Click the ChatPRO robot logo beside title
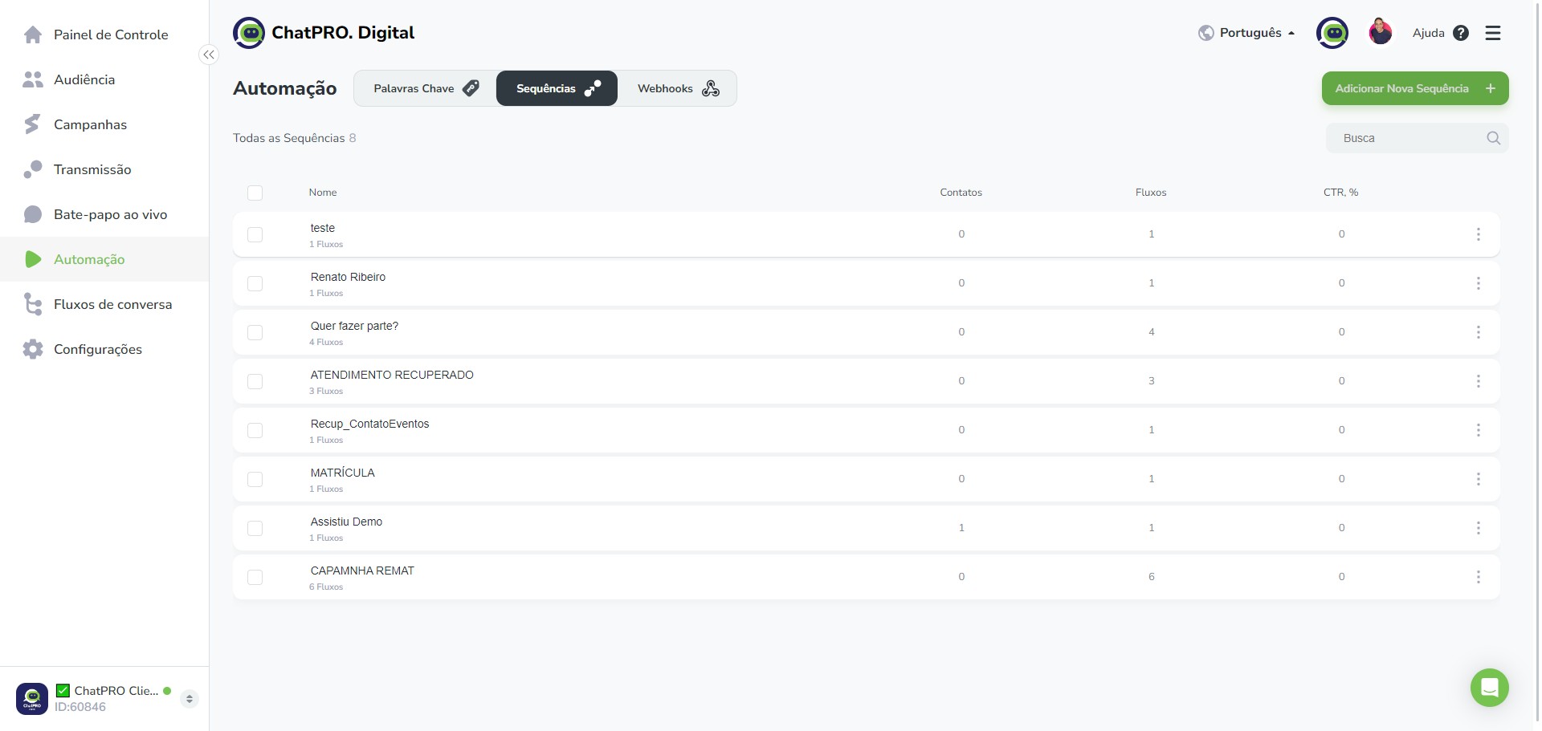1542x731 pixels. pyautogui.click(x=249, y=33)
